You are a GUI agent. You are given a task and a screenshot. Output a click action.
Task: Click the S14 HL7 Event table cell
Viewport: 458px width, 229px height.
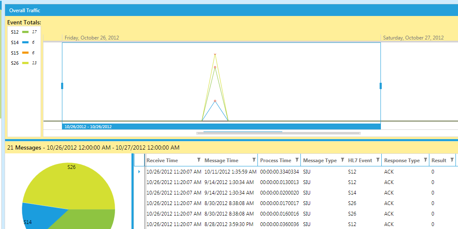pyautogui.click(x=352, y=193)
